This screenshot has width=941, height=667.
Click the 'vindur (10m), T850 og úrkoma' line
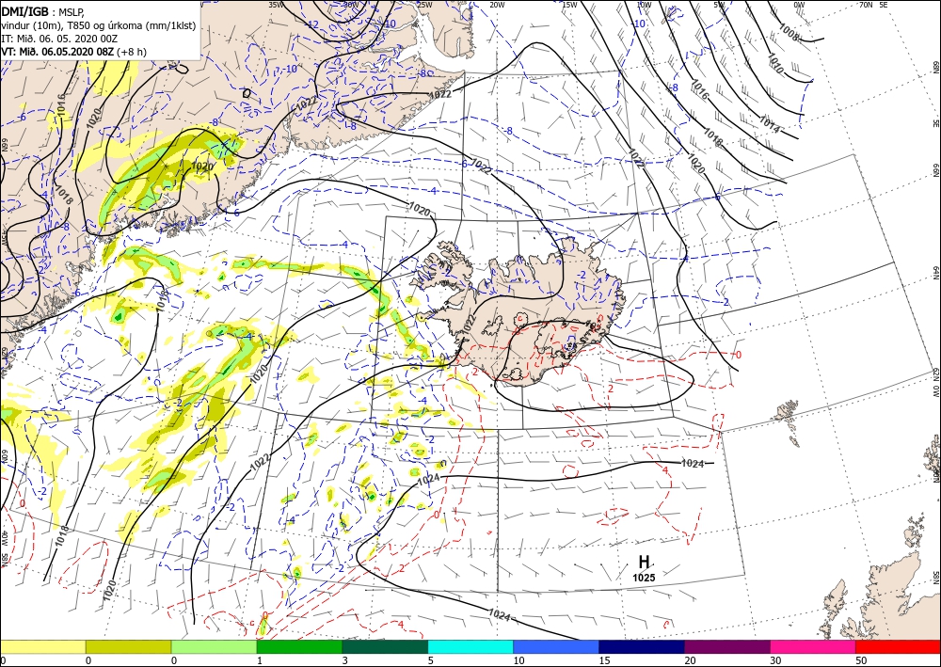tap(99, 24)
